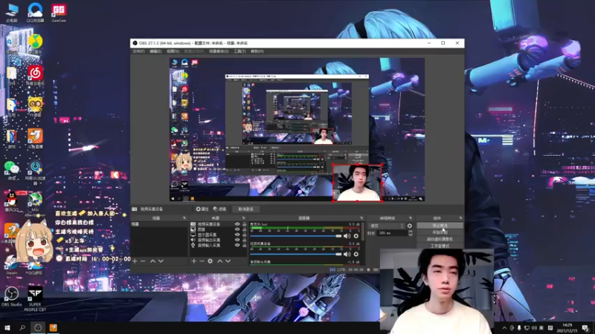This screenshot has width=595, height=334.
Task: Select the 场景 row in scenes list
Action: (159, 224)
